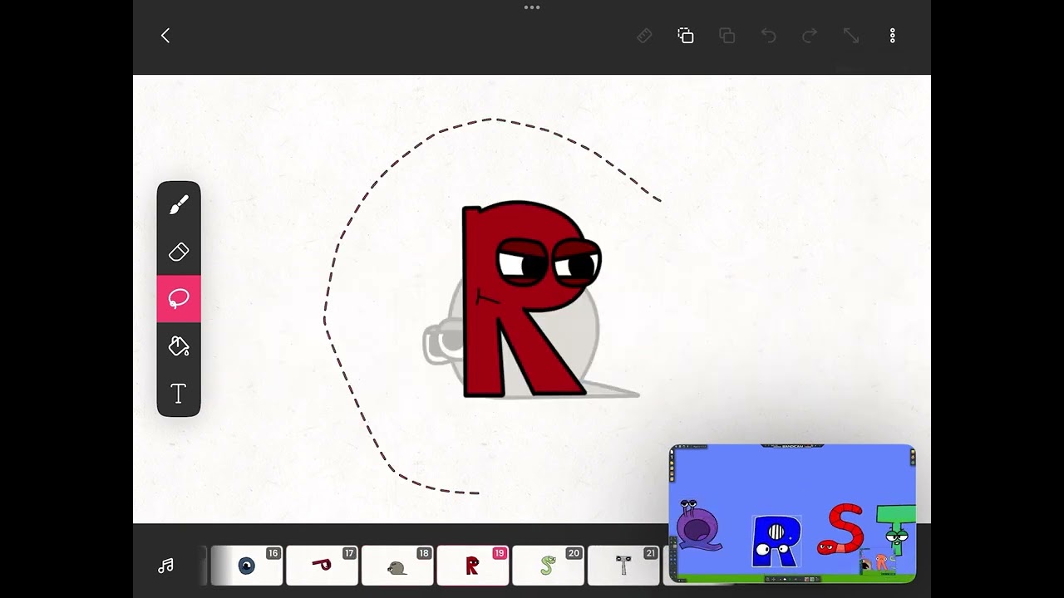
Task: Select the Brush tool
Action: click(x=179, y=205)
